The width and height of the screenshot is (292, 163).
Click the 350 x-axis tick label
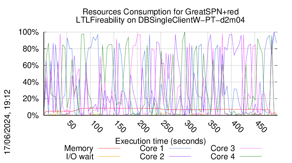[x=214, y=127]
